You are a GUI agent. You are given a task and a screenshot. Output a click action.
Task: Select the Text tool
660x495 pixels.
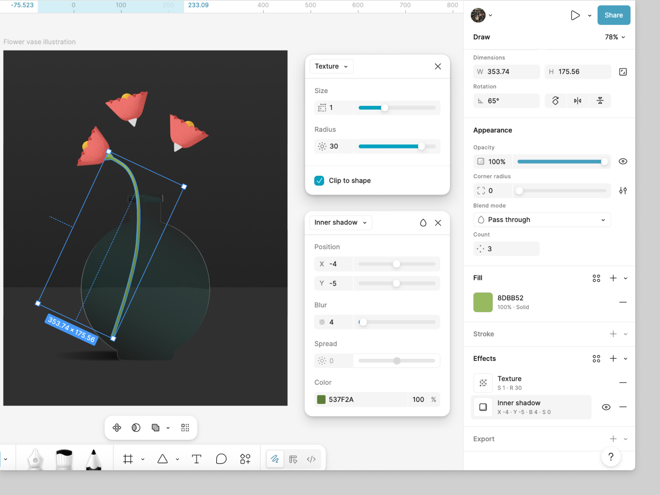point(196,459)
